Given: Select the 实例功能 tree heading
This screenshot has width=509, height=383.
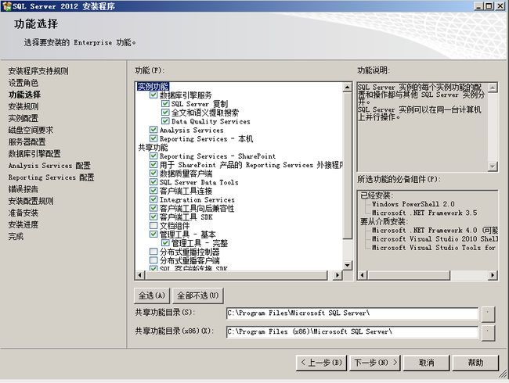Looking at the screenshot, I should tap(153, 87).
